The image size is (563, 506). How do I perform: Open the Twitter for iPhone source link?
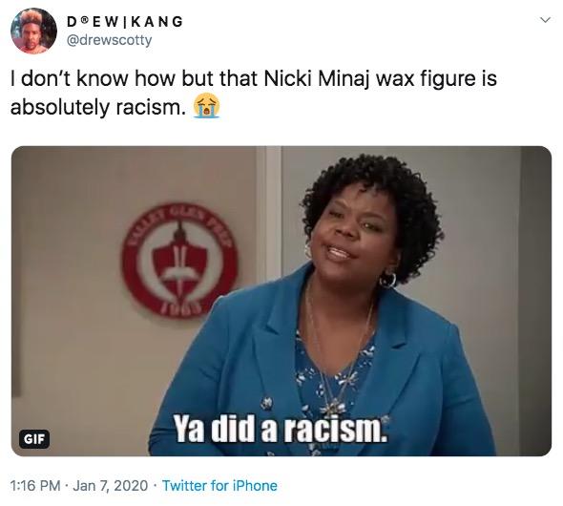pyautogui.click(x=219, y=486)
